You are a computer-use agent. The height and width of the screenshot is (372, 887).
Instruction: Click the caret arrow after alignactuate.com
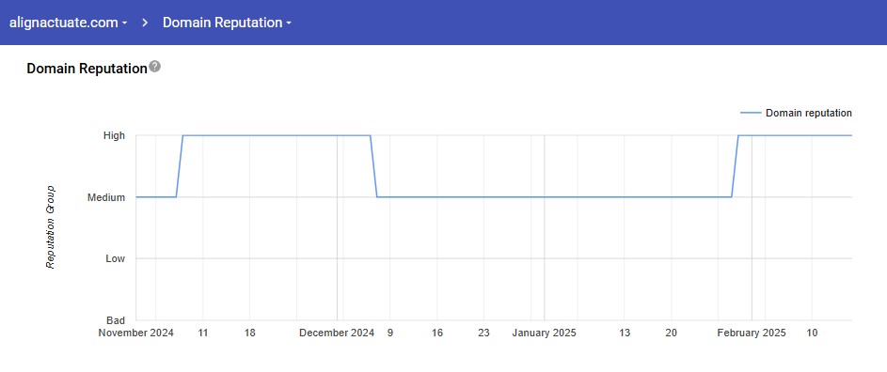(124, 23)
